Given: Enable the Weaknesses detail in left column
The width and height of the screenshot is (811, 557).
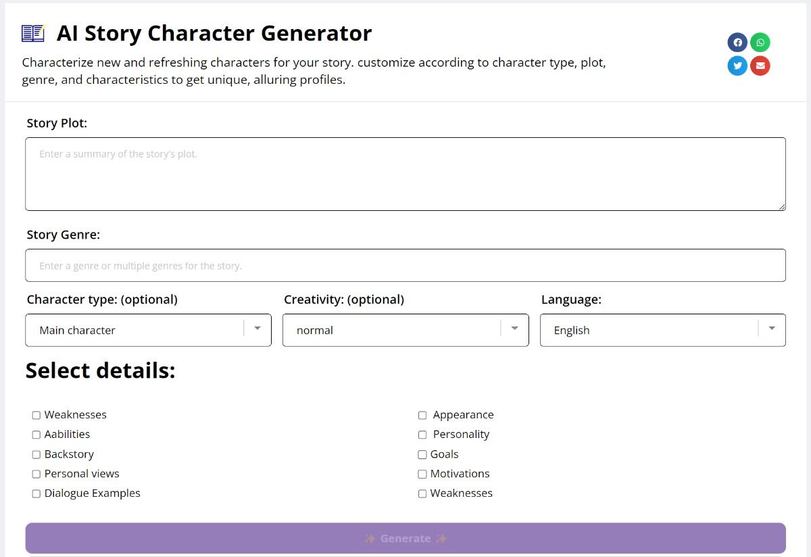Looking at the screenshot, I should coord(36,414).
